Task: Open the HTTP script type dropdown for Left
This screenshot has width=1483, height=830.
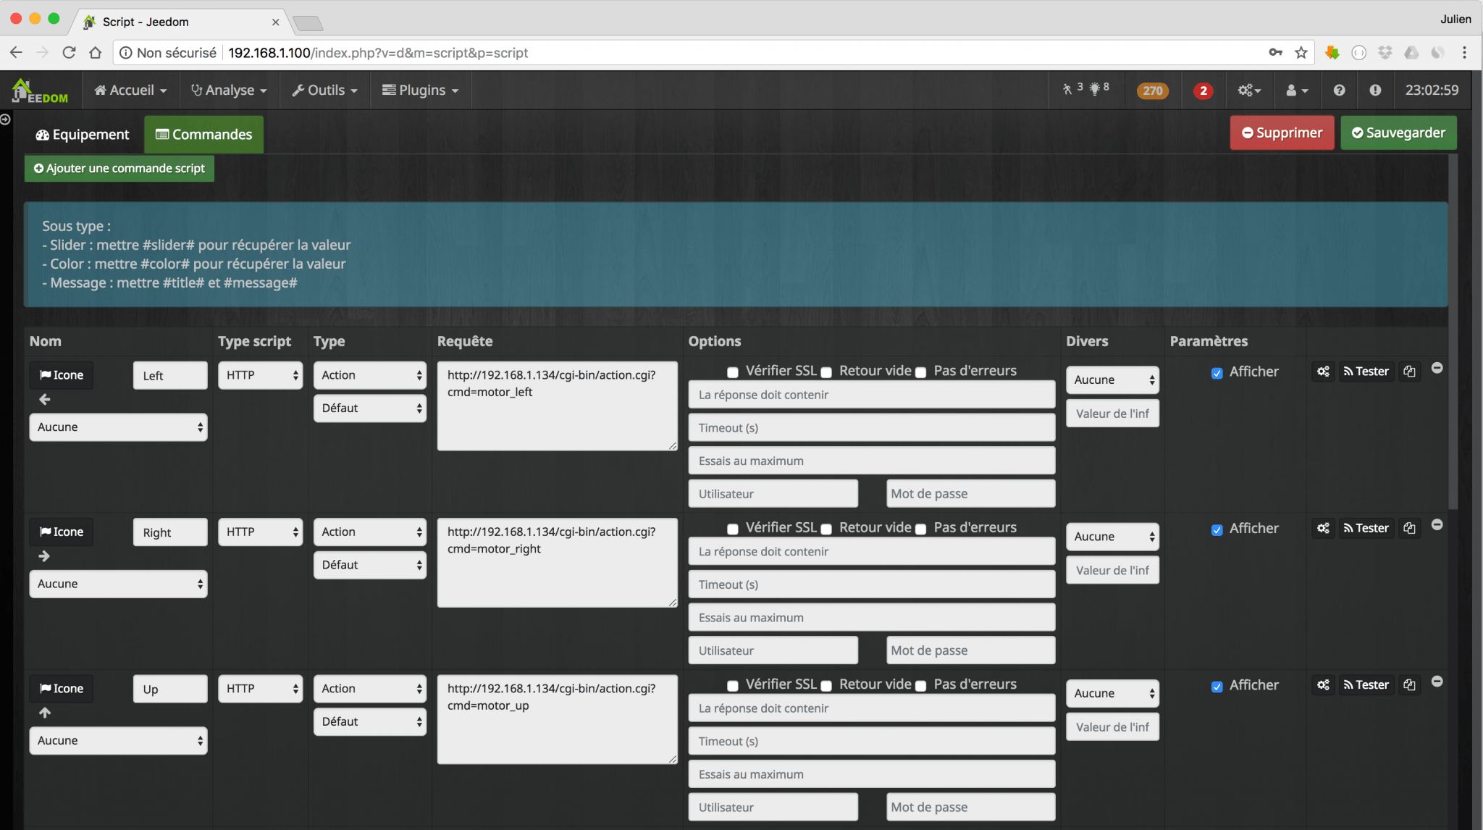Action: [260, 375]
